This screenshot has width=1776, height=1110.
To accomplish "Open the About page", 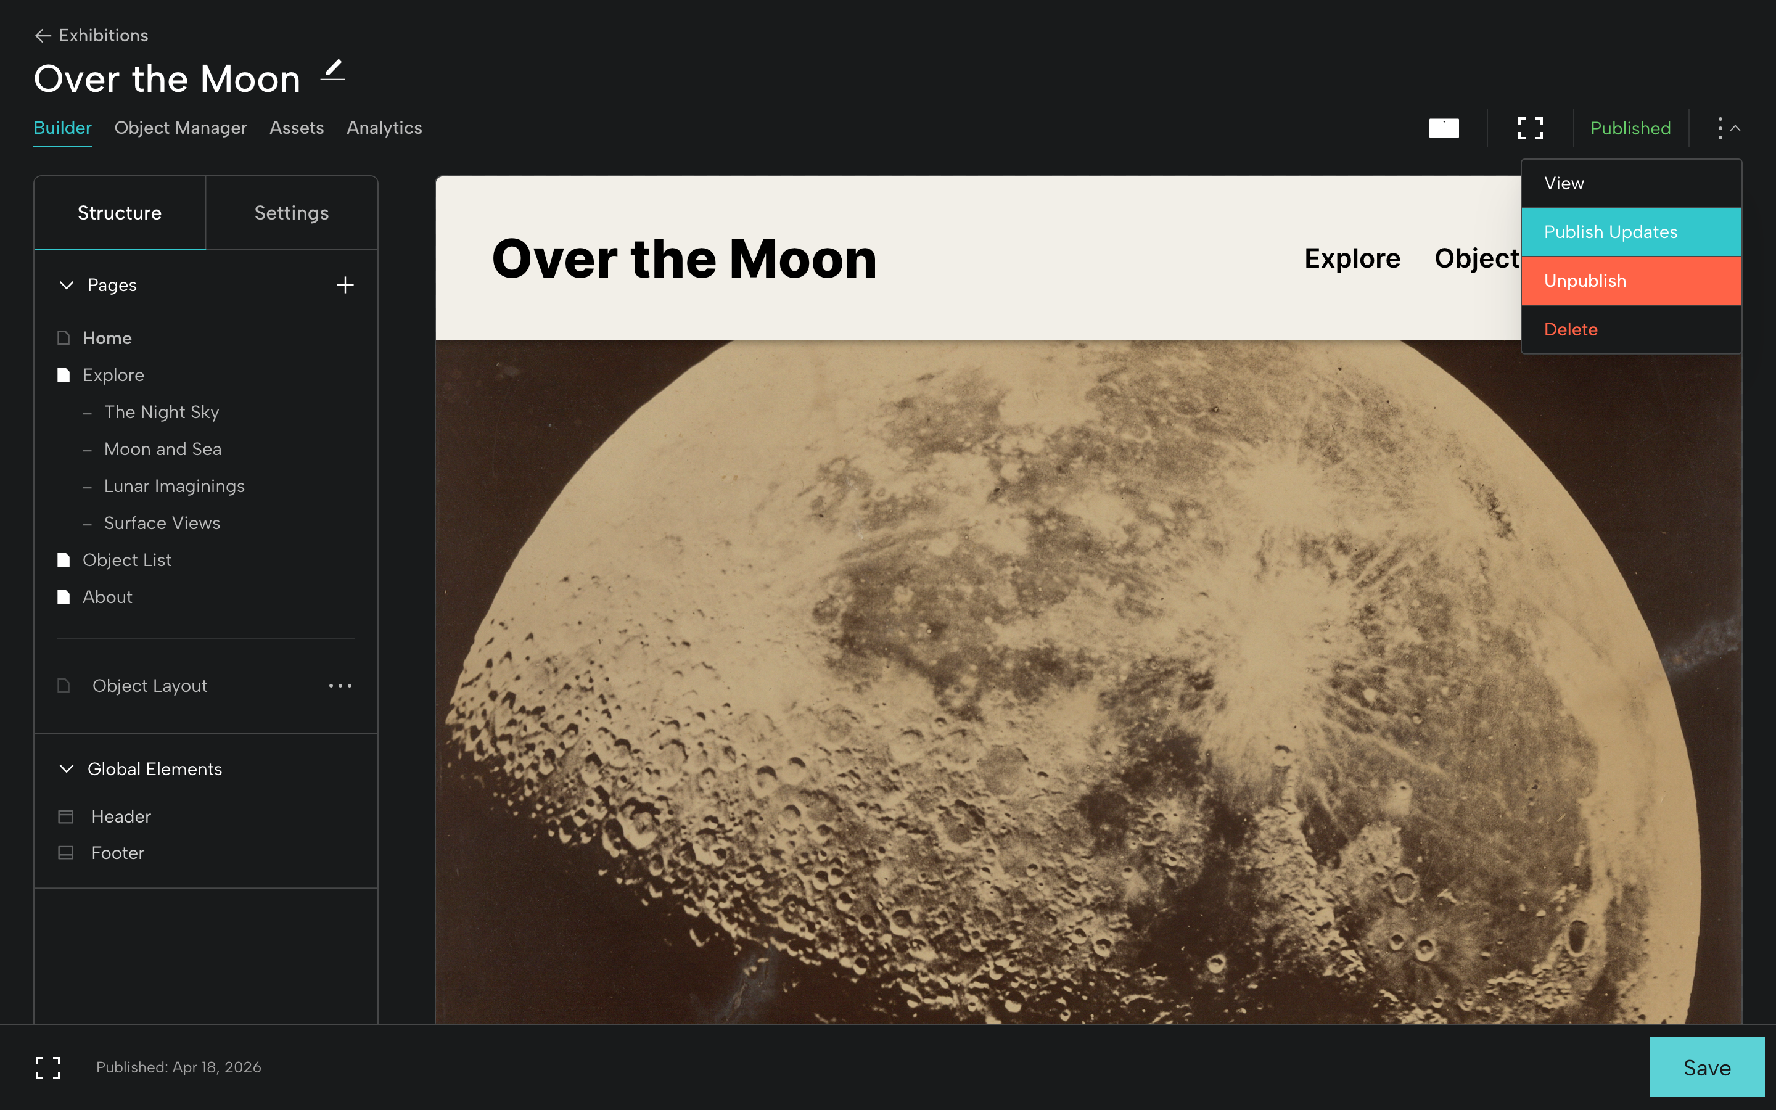I will (x=107, y=597).
